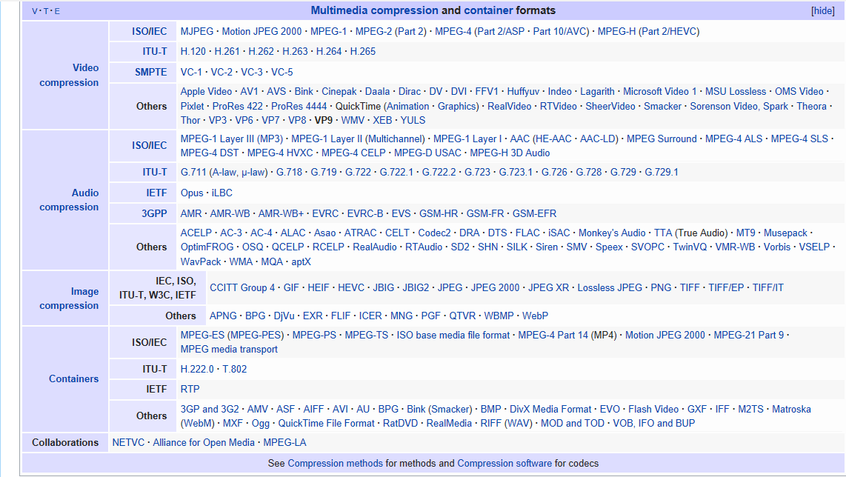Open the Cinepak link
Image resolution: width=846 pixels, height=477 pixels.
(x=339, y=92)
